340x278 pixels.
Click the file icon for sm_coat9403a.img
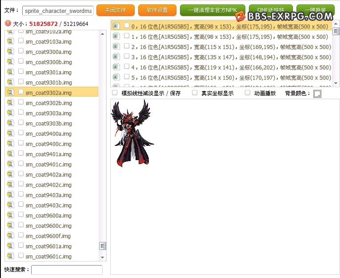pyautogui.click(x=10, y=195)
